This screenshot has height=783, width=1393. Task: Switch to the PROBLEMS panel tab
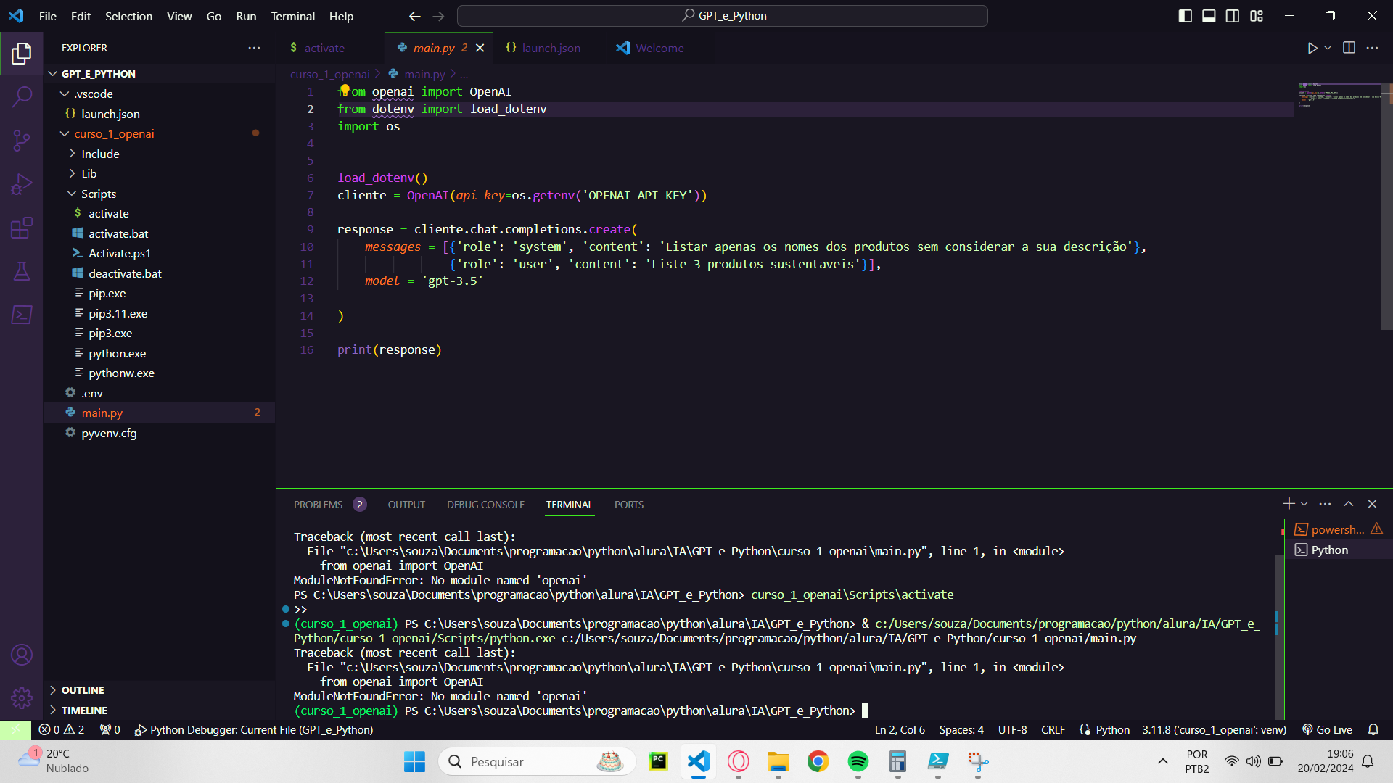(329, 505)
